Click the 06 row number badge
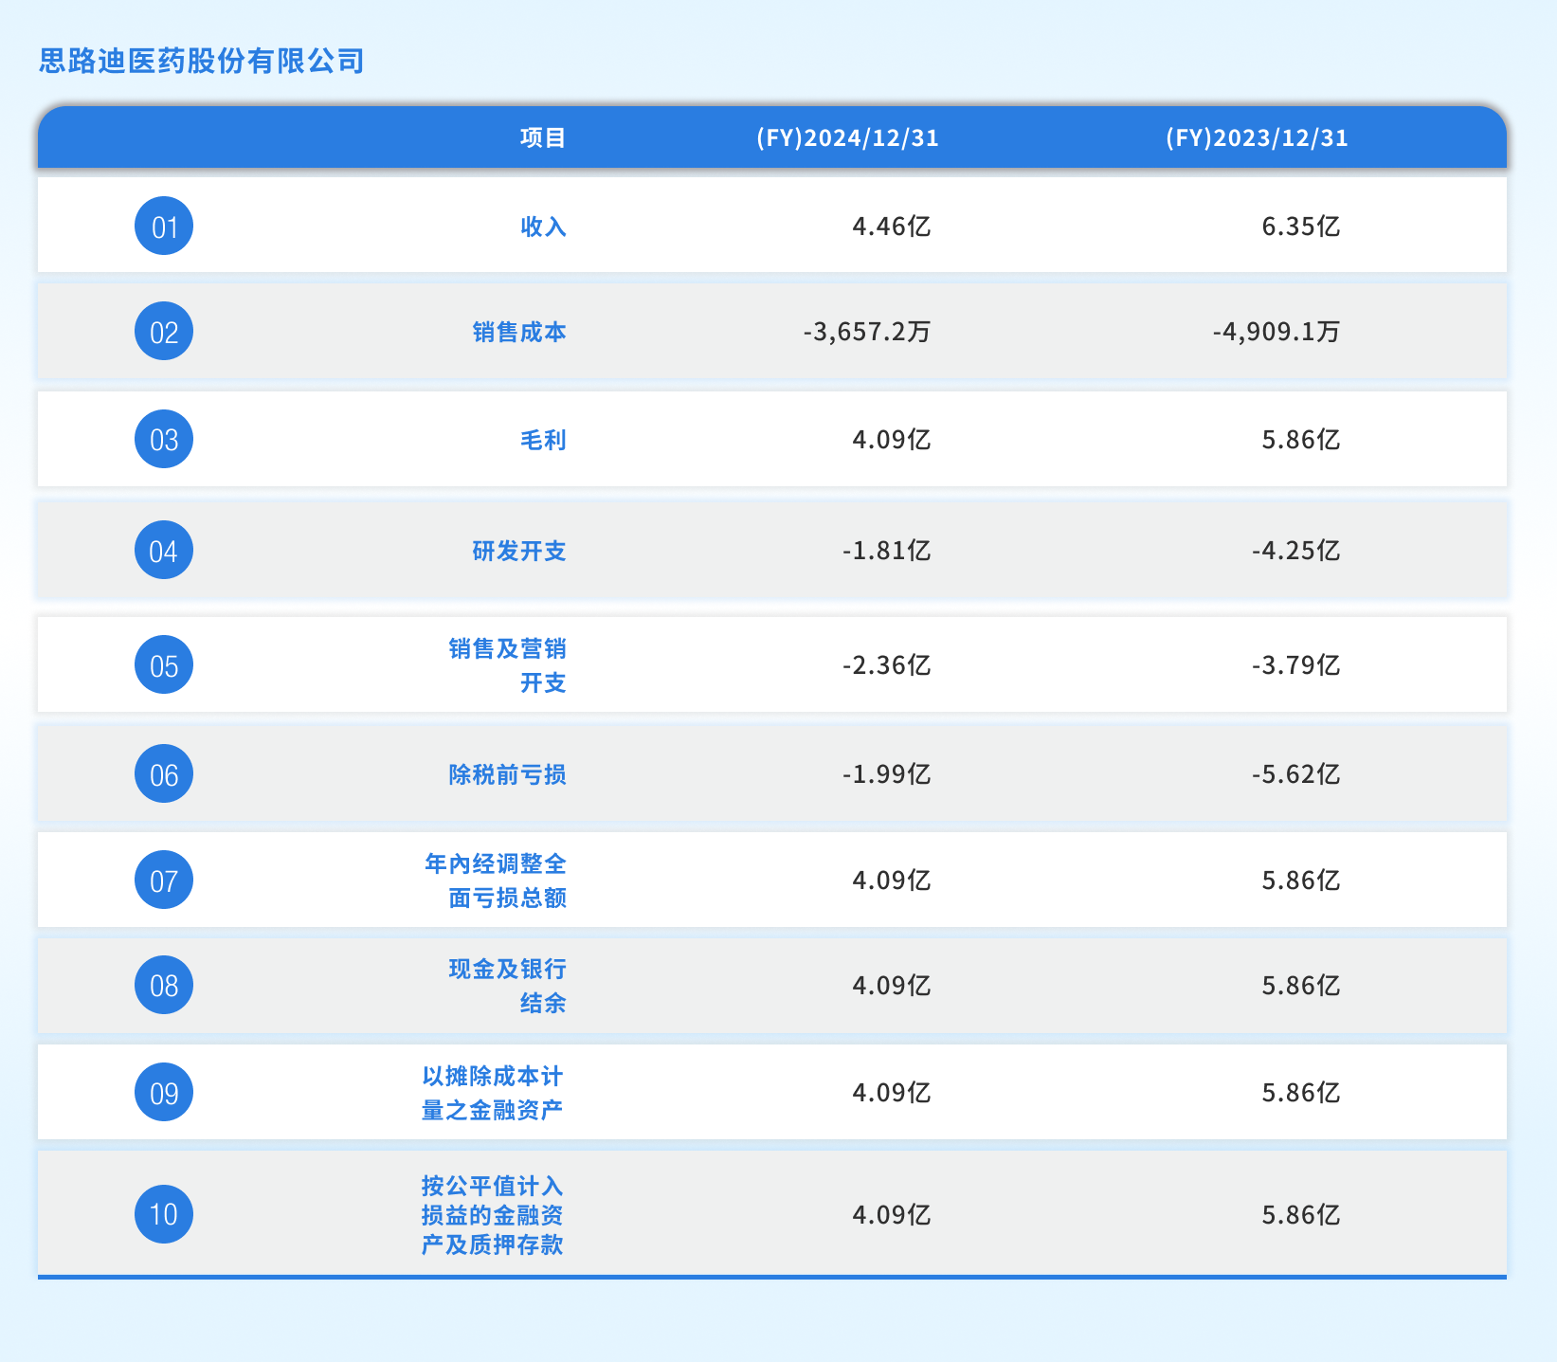Viewport: 1557px width, 1362px height. pyautogui.click(x=164, y=774)
